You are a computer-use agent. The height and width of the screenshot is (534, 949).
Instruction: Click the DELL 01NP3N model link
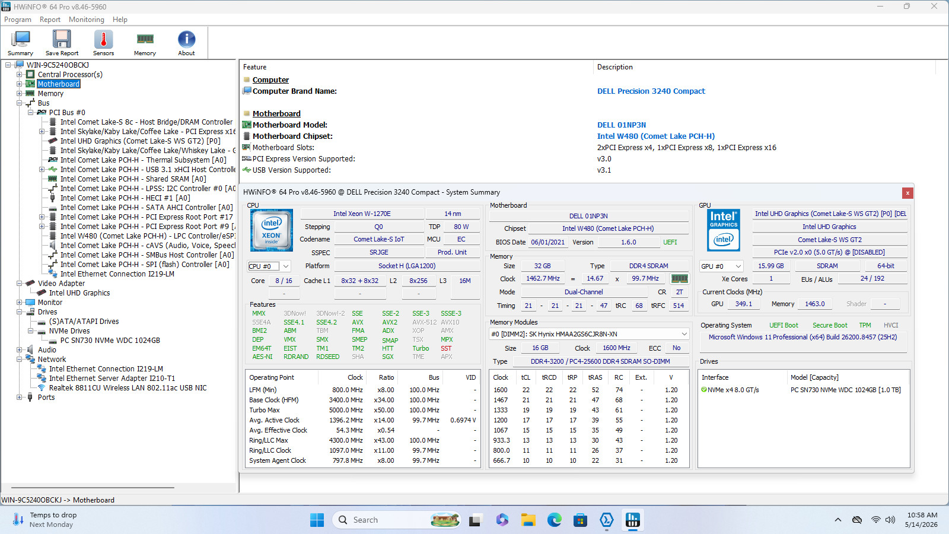pyautogui.click(x=622, y=125)
